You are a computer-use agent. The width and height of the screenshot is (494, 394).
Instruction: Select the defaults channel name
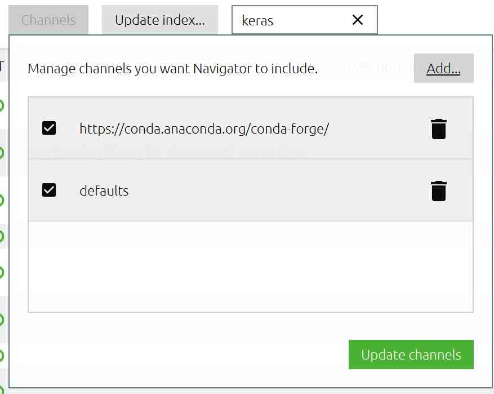[x=104, y=191]
